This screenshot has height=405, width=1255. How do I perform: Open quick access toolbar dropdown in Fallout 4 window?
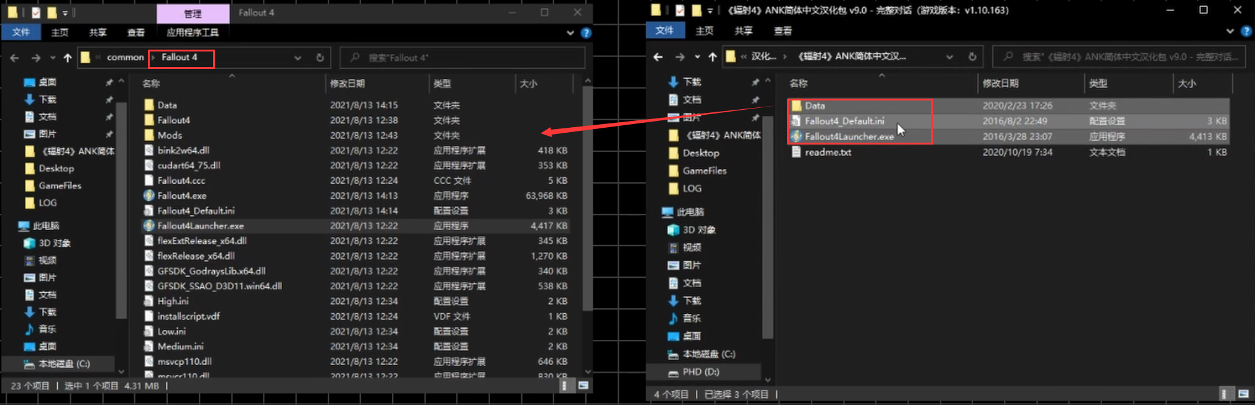pos(65,12)
